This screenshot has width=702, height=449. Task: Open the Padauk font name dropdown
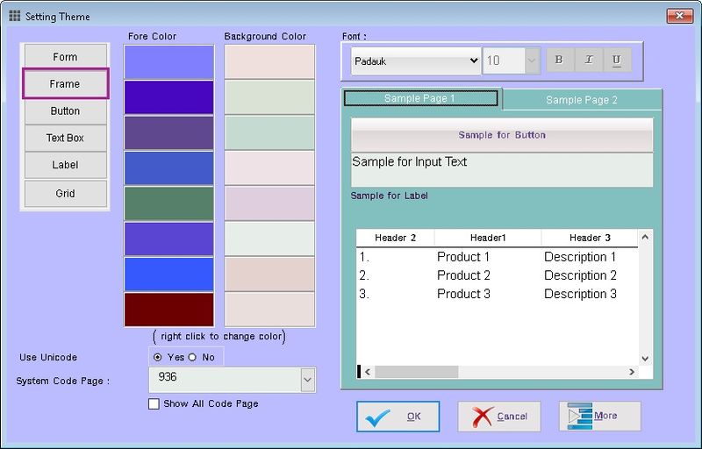(x=415, y=61)
